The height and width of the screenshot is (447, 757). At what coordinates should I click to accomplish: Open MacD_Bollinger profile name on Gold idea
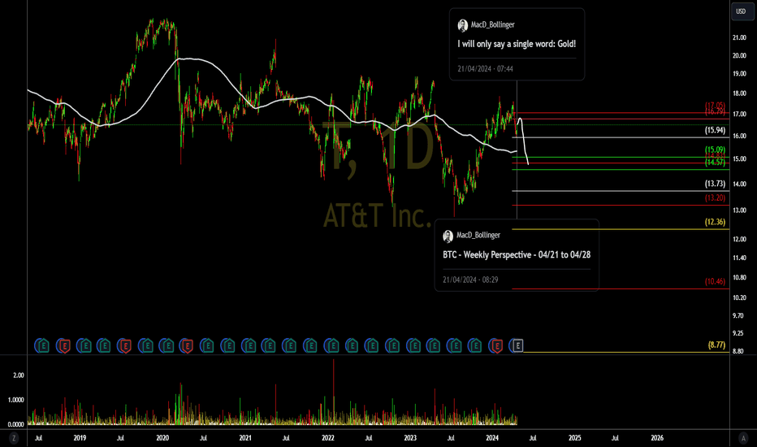(x=492, y=24)
